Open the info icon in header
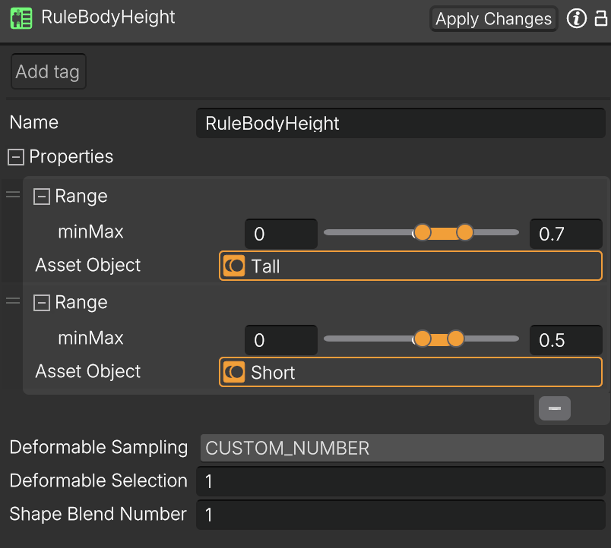Viewport: 611px width, 548px height. click(x=576, y=18)
